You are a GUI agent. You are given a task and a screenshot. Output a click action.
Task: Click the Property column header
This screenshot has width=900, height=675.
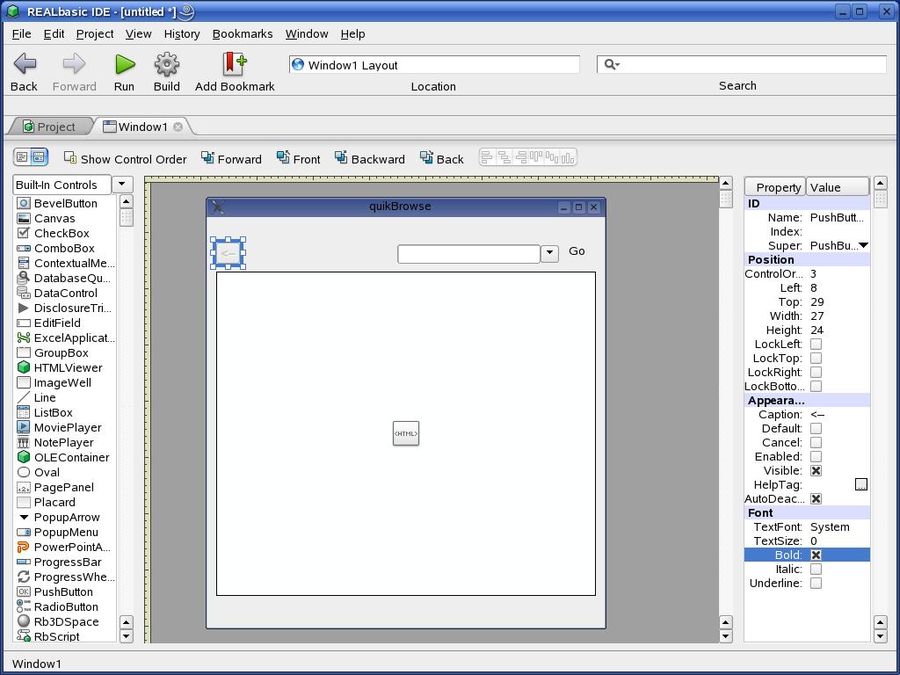pyautogui.click(x=775, y=187)
